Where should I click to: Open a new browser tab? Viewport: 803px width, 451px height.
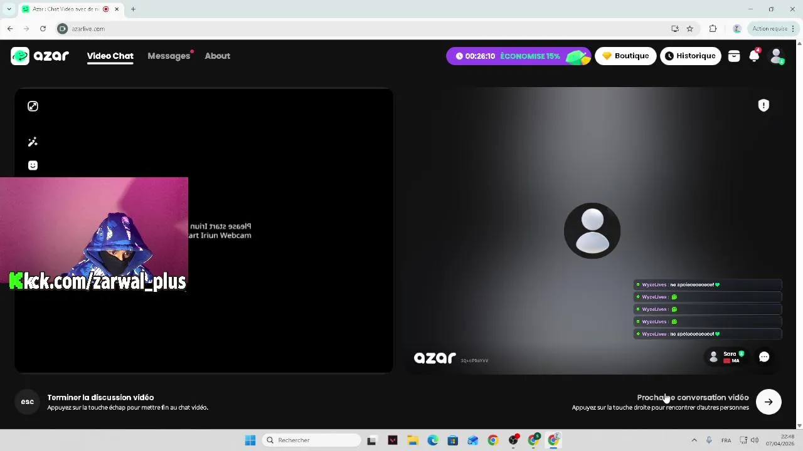133,9
